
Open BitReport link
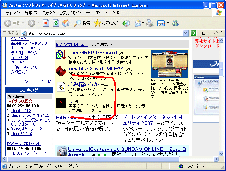point(67,118)
